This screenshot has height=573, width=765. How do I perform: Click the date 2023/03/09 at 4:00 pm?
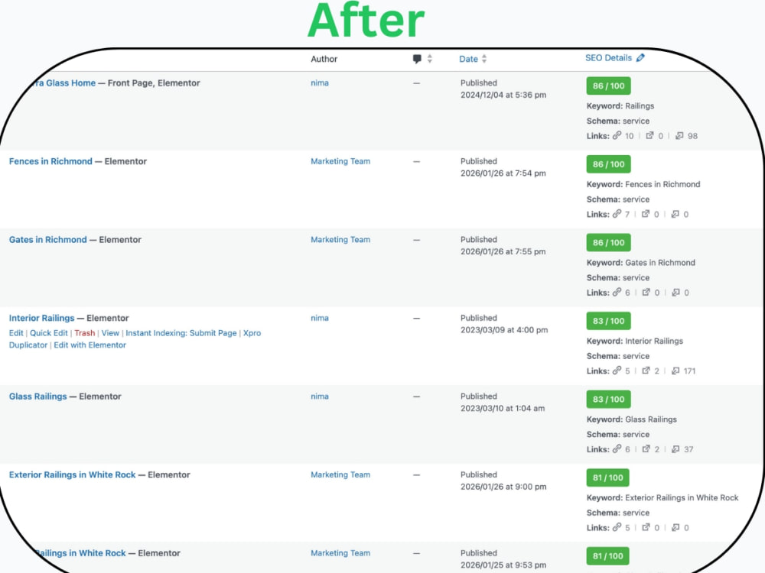[x=504, y=330]
